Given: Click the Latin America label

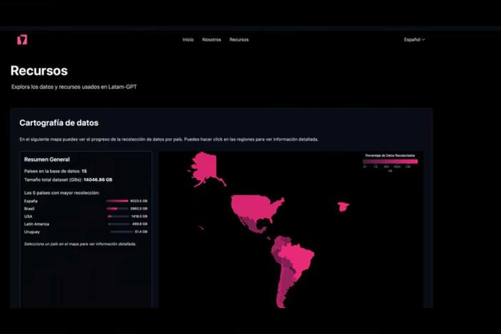Looking at the screenshot, I should (37, 224).
